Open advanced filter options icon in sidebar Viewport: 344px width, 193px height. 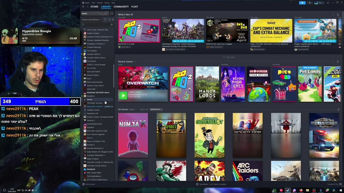tap(112, 25)
